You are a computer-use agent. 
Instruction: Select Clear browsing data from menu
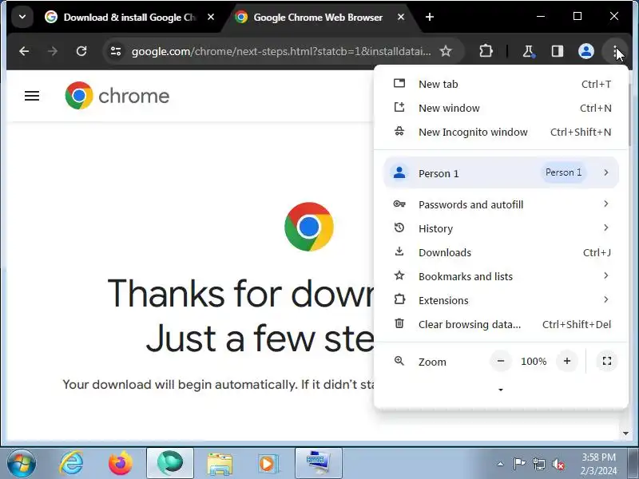502,324
